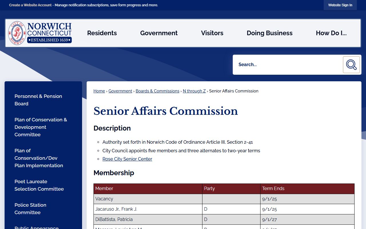Image resolution: width=366 pixels, height=229 pixels.
Task: Expand the Doing Business menu
Action: [x=269, y=33]
